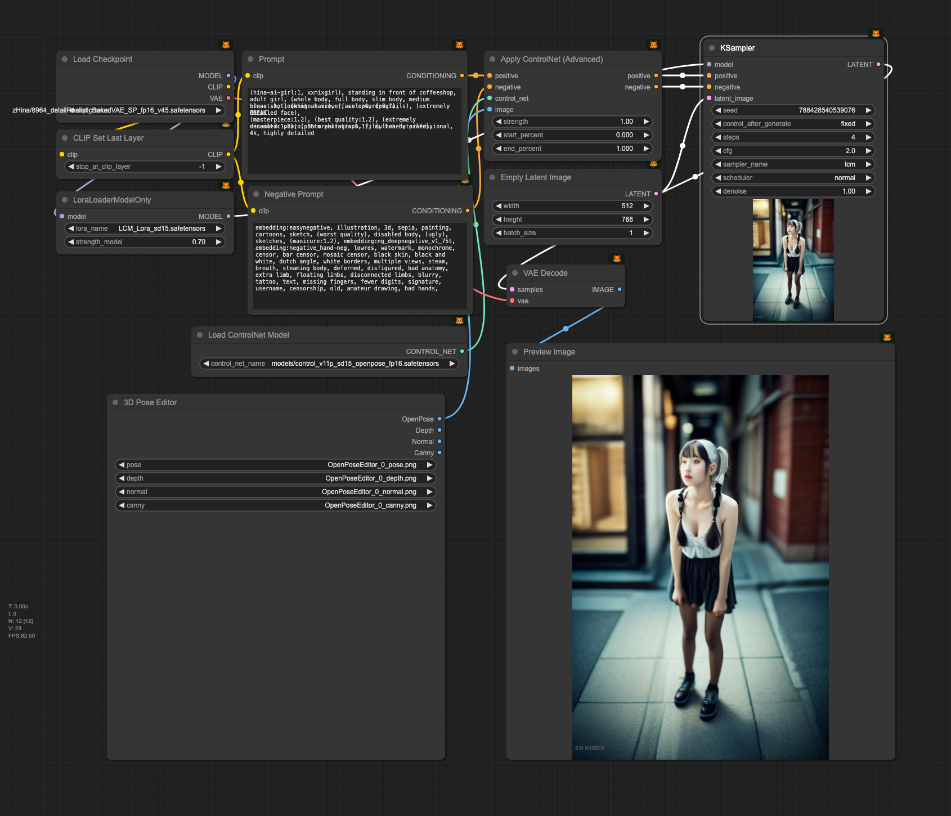Collapse the Load Checkpoint node via its title dot
This screenshot has width=951, height=816.
(65, 59)
